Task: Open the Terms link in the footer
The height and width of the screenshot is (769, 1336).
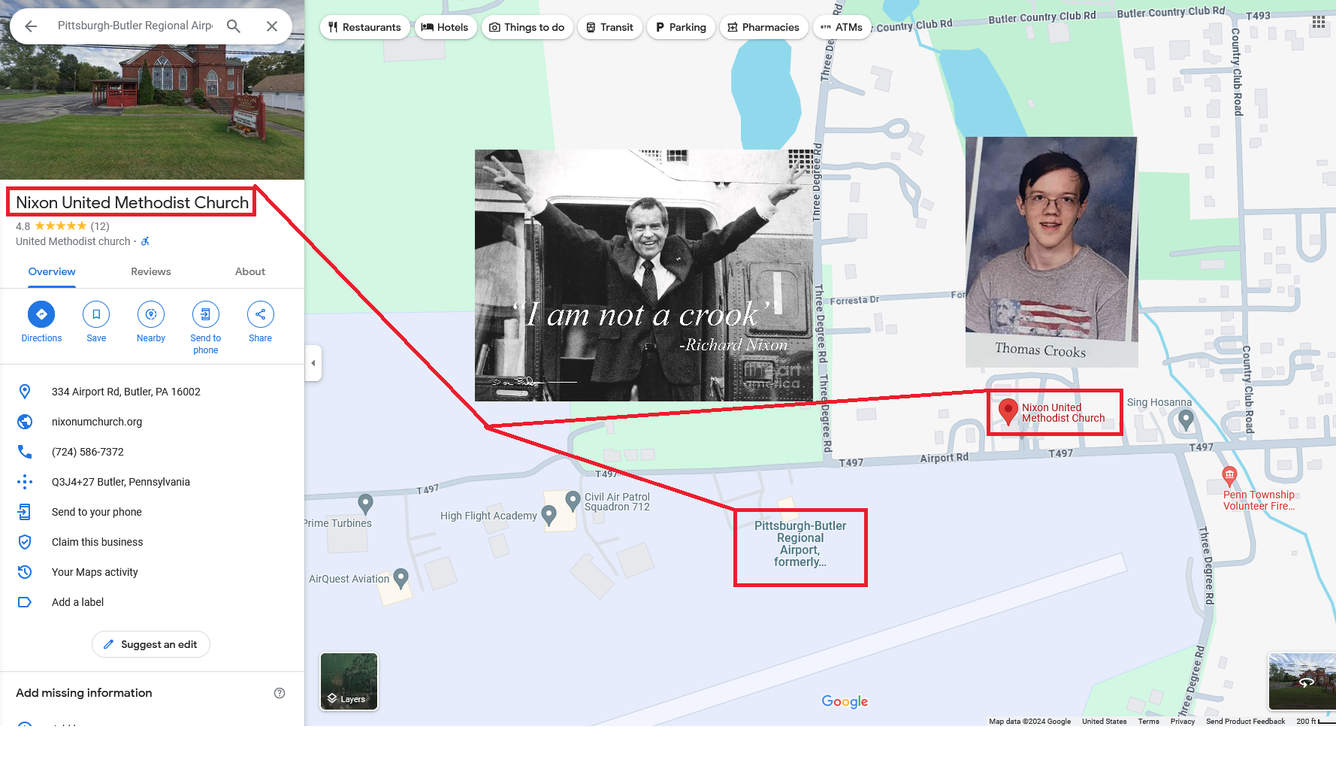Action: 1148,722
